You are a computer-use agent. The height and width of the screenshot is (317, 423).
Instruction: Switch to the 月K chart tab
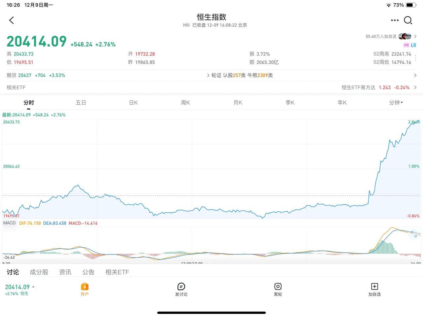point(238,103)
